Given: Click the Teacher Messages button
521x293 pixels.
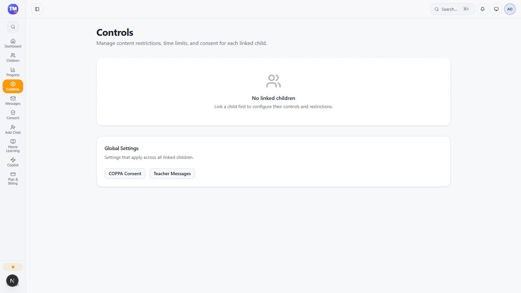Looking at the screenshot, I should (x=172, y=174).
